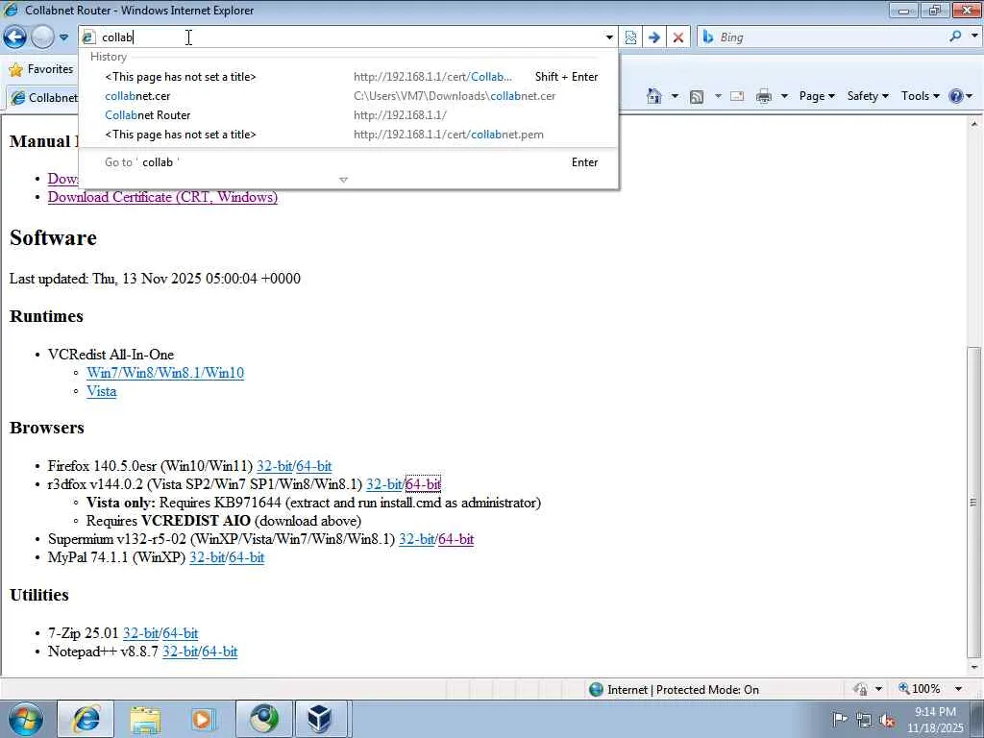Select Collabnet Router history suggestion
984x738 pixels.
point(348,115)
